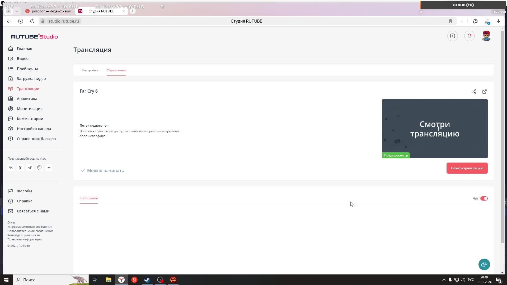Click the Смотри трансляцию preview thumbnail

[x=435, y=129]
